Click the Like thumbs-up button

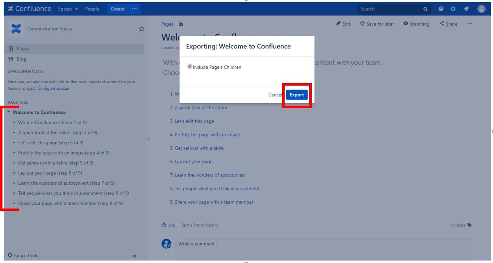[168, 224]
